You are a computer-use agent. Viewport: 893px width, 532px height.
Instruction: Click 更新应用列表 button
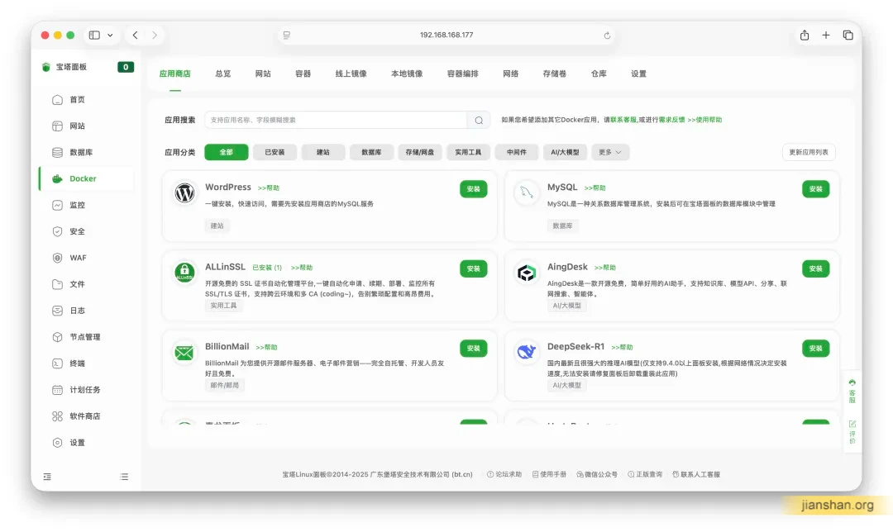pyautogui.click(x=809, y=152)
